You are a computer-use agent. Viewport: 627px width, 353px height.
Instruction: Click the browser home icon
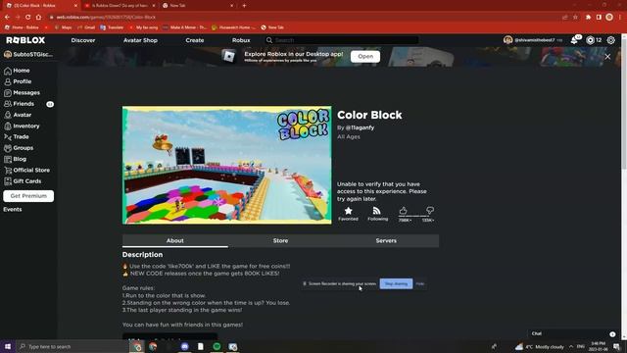38,18
